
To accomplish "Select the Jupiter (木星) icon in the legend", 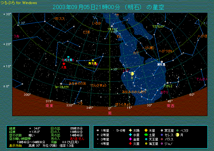I will pyautogui.click(x=146, y=130).
